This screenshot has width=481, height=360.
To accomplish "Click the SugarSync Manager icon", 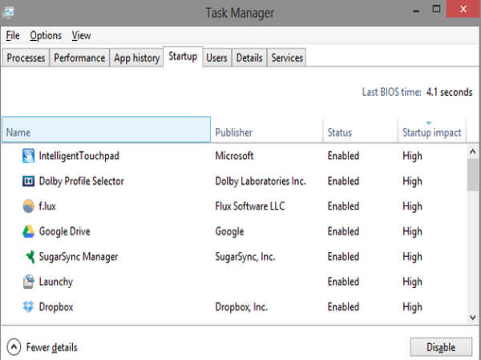I will (x=30, y=257).
